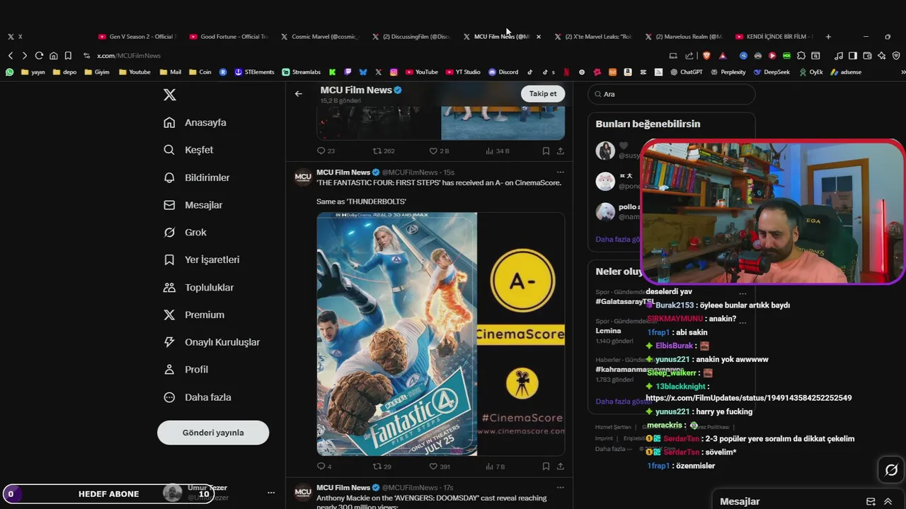Open more options on Fantastic Four post
This screenshot has height=509, width=906.
point(561,172)
